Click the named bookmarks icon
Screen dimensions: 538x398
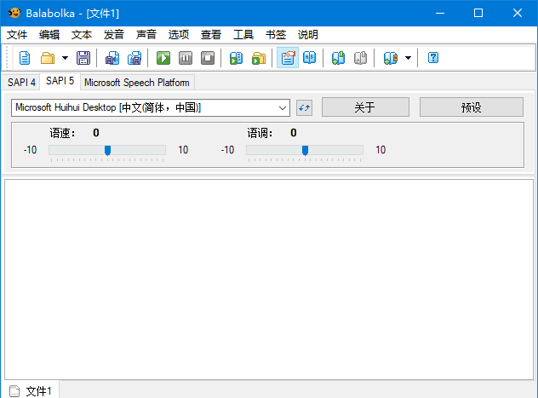(x=390, y=58)
